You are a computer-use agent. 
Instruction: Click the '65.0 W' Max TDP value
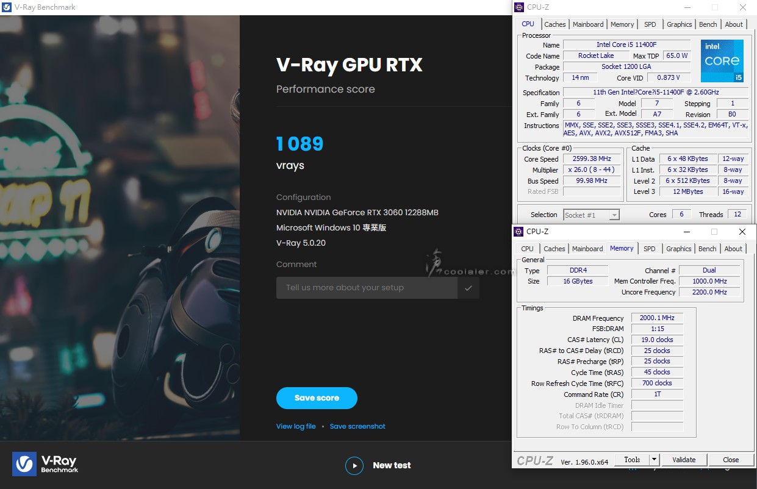[x=676, y=56]
